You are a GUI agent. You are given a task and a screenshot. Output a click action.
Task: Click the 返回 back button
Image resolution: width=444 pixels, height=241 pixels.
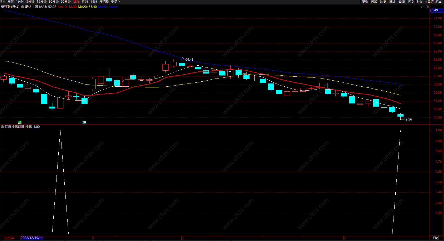pyautogui.click(x=438, y=2)
